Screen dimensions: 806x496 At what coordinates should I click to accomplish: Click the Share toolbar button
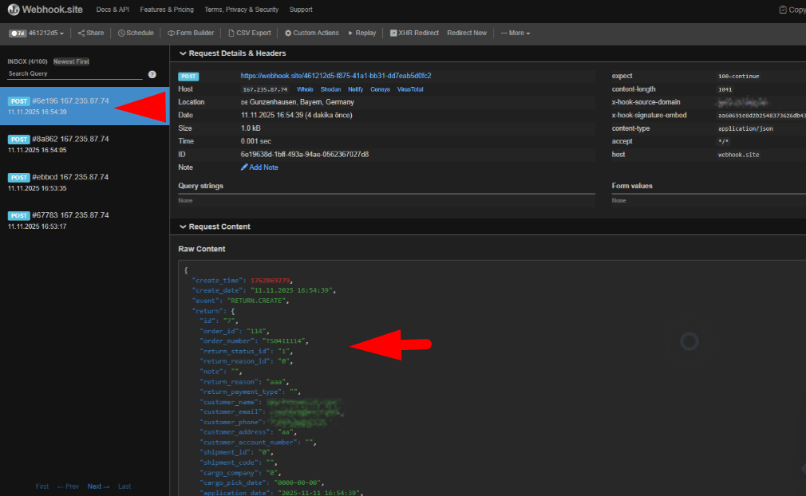[91, 33]
